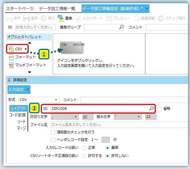Screen dimensions: 190x169
Task: Toggle the 省略 checkbox
Action: 159,109
